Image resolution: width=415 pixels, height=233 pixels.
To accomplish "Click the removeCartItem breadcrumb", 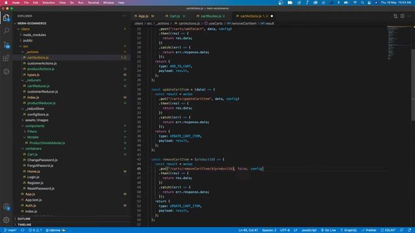I will pos(242,23).
